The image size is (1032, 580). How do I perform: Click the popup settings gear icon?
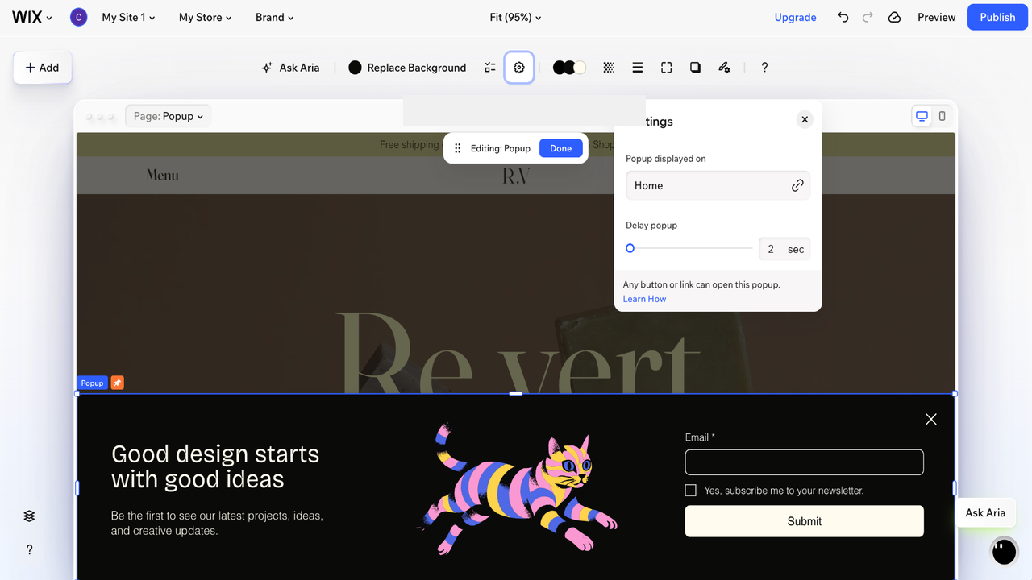519,68
